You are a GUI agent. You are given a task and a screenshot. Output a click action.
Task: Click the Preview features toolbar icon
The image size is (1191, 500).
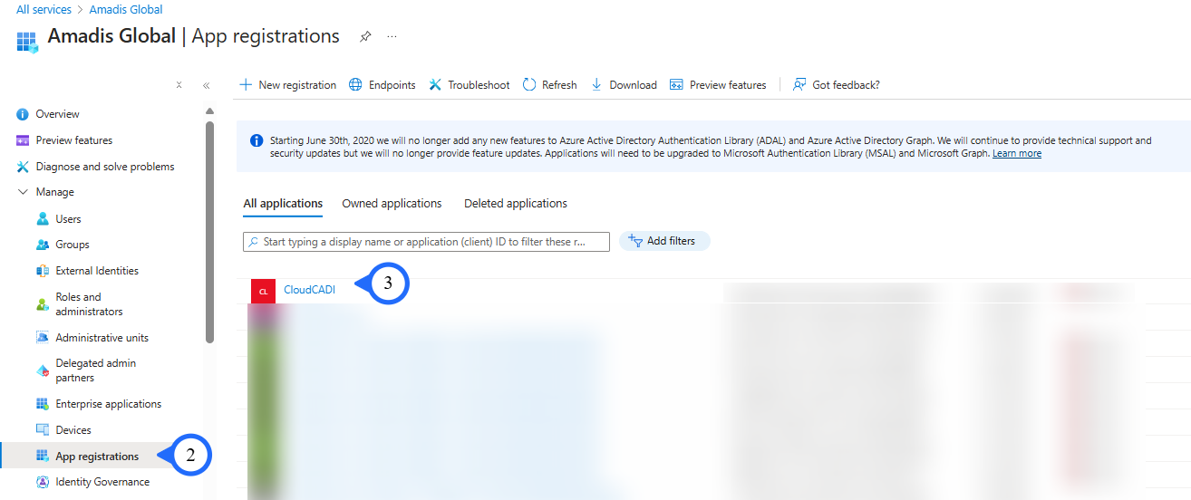click(676, 84)
